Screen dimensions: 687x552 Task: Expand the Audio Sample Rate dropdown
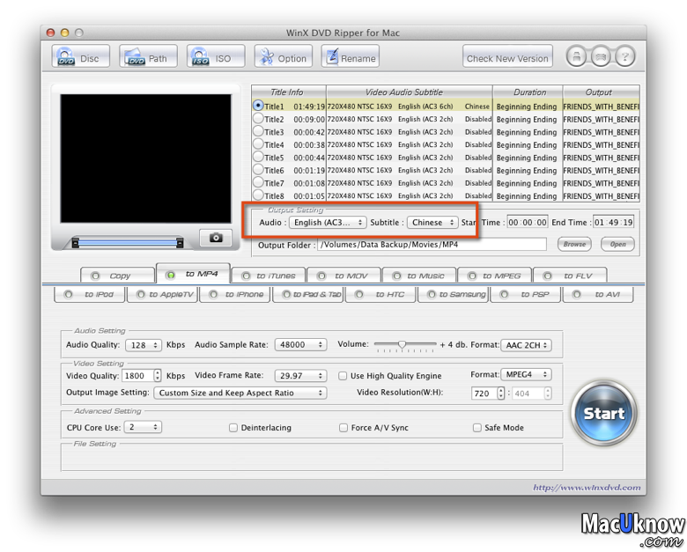point(299,345)
